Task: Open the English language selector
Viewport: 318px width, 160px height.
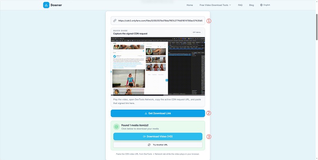Action: click(265, 5)
